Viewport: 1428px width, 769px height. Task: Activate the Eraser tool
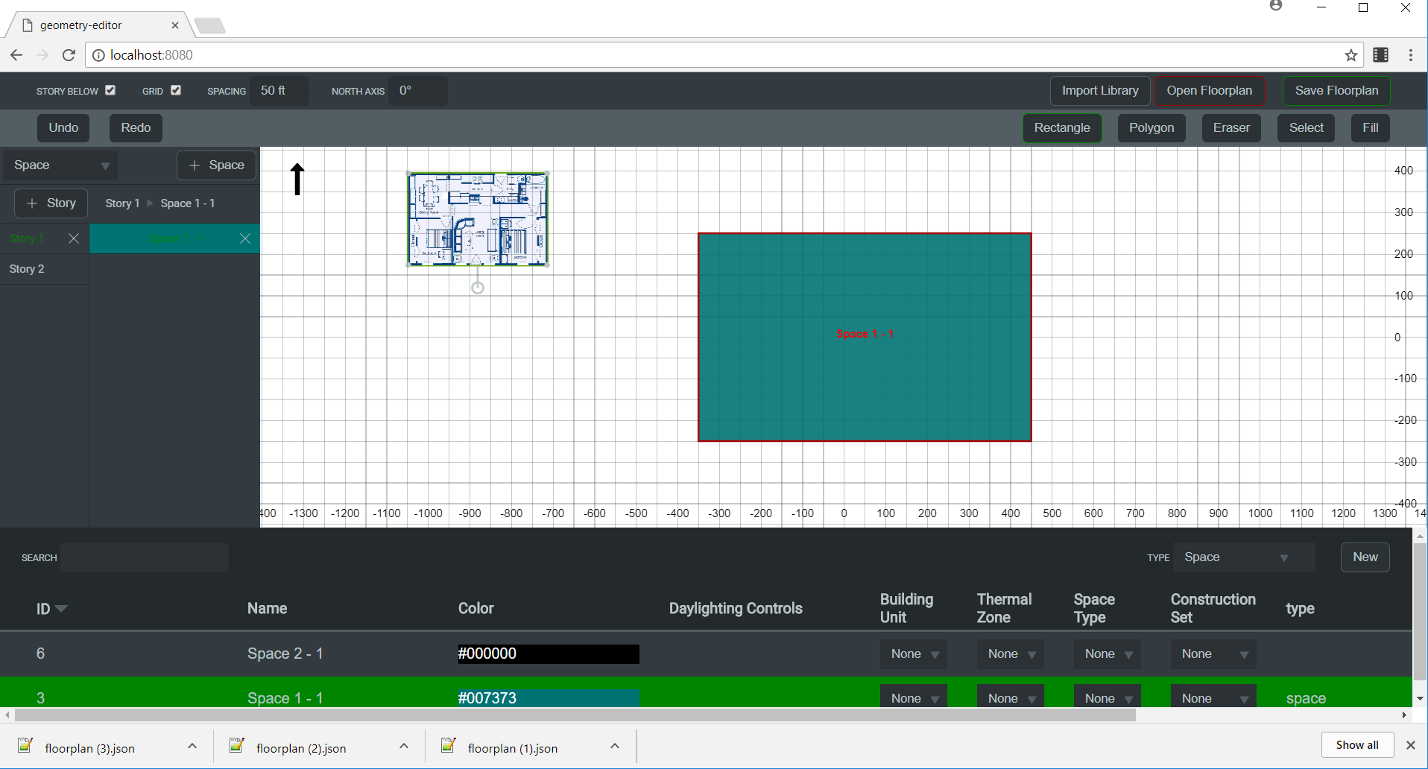1230,127
